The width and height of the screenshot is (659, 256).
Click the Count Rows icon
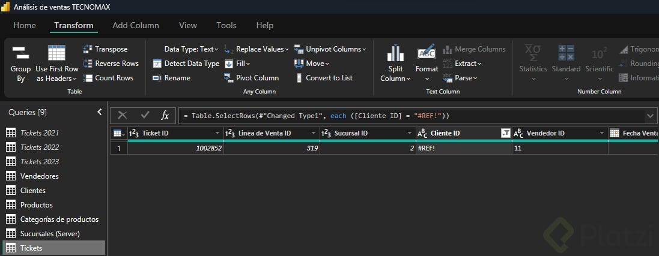(x=88, y=78)
